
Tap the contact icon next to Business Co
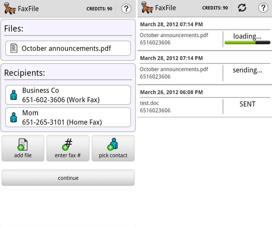pos(14,95)
